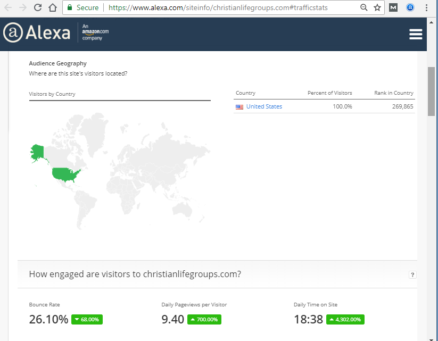Viewport: 438px width, 341px height.
Task: Click the 269,865 rank in country cell
Action: (402, 106)
